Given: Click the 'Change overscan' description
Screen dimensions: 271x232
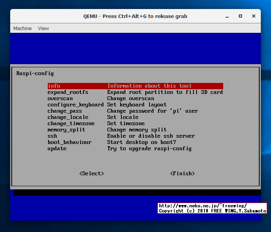Looking at the screenshot, I should (130, 98).
